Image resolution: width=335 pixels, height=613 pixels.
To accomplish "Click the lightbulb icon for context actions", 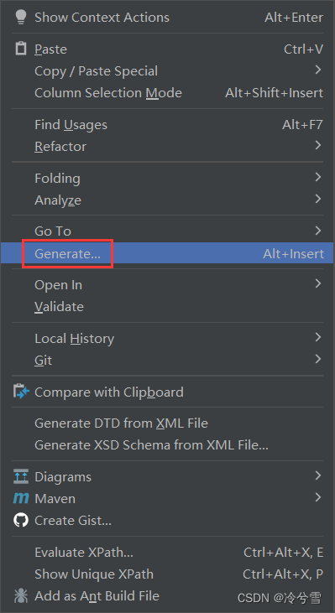I will coord(20,17).
